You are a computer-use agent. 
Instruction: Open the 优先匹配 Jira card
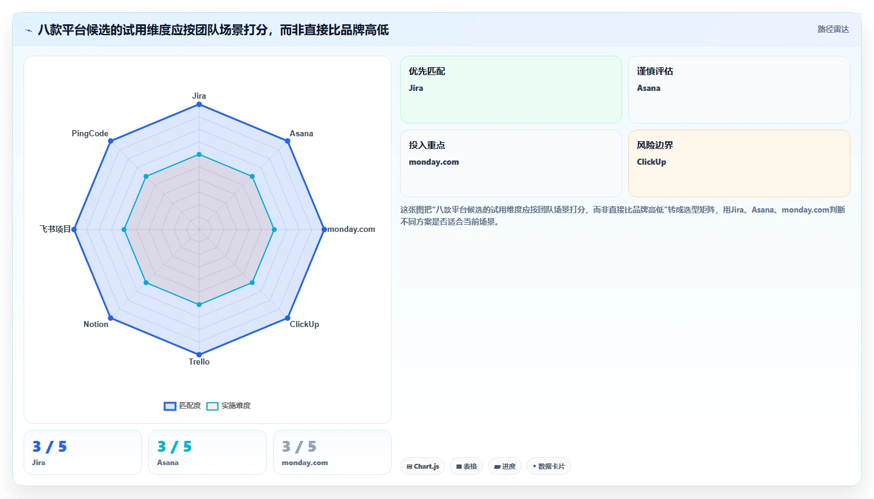[x=511, y=90]
